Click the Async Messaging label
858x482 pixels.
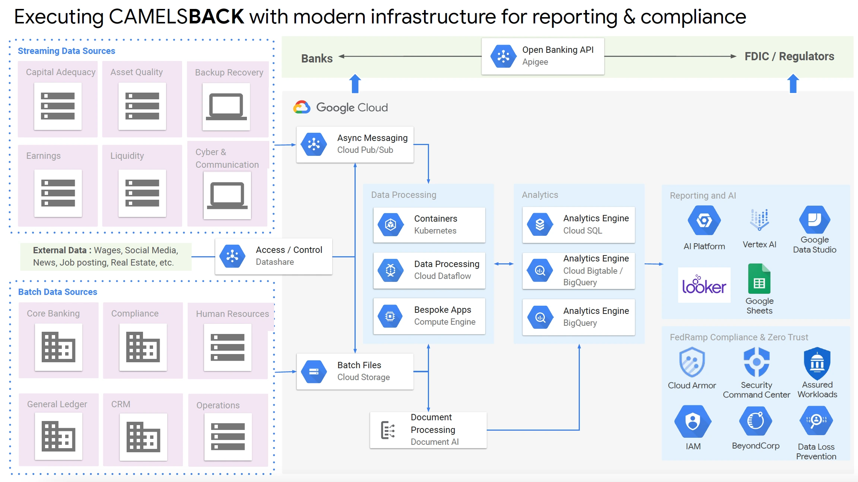pos(372,138)
